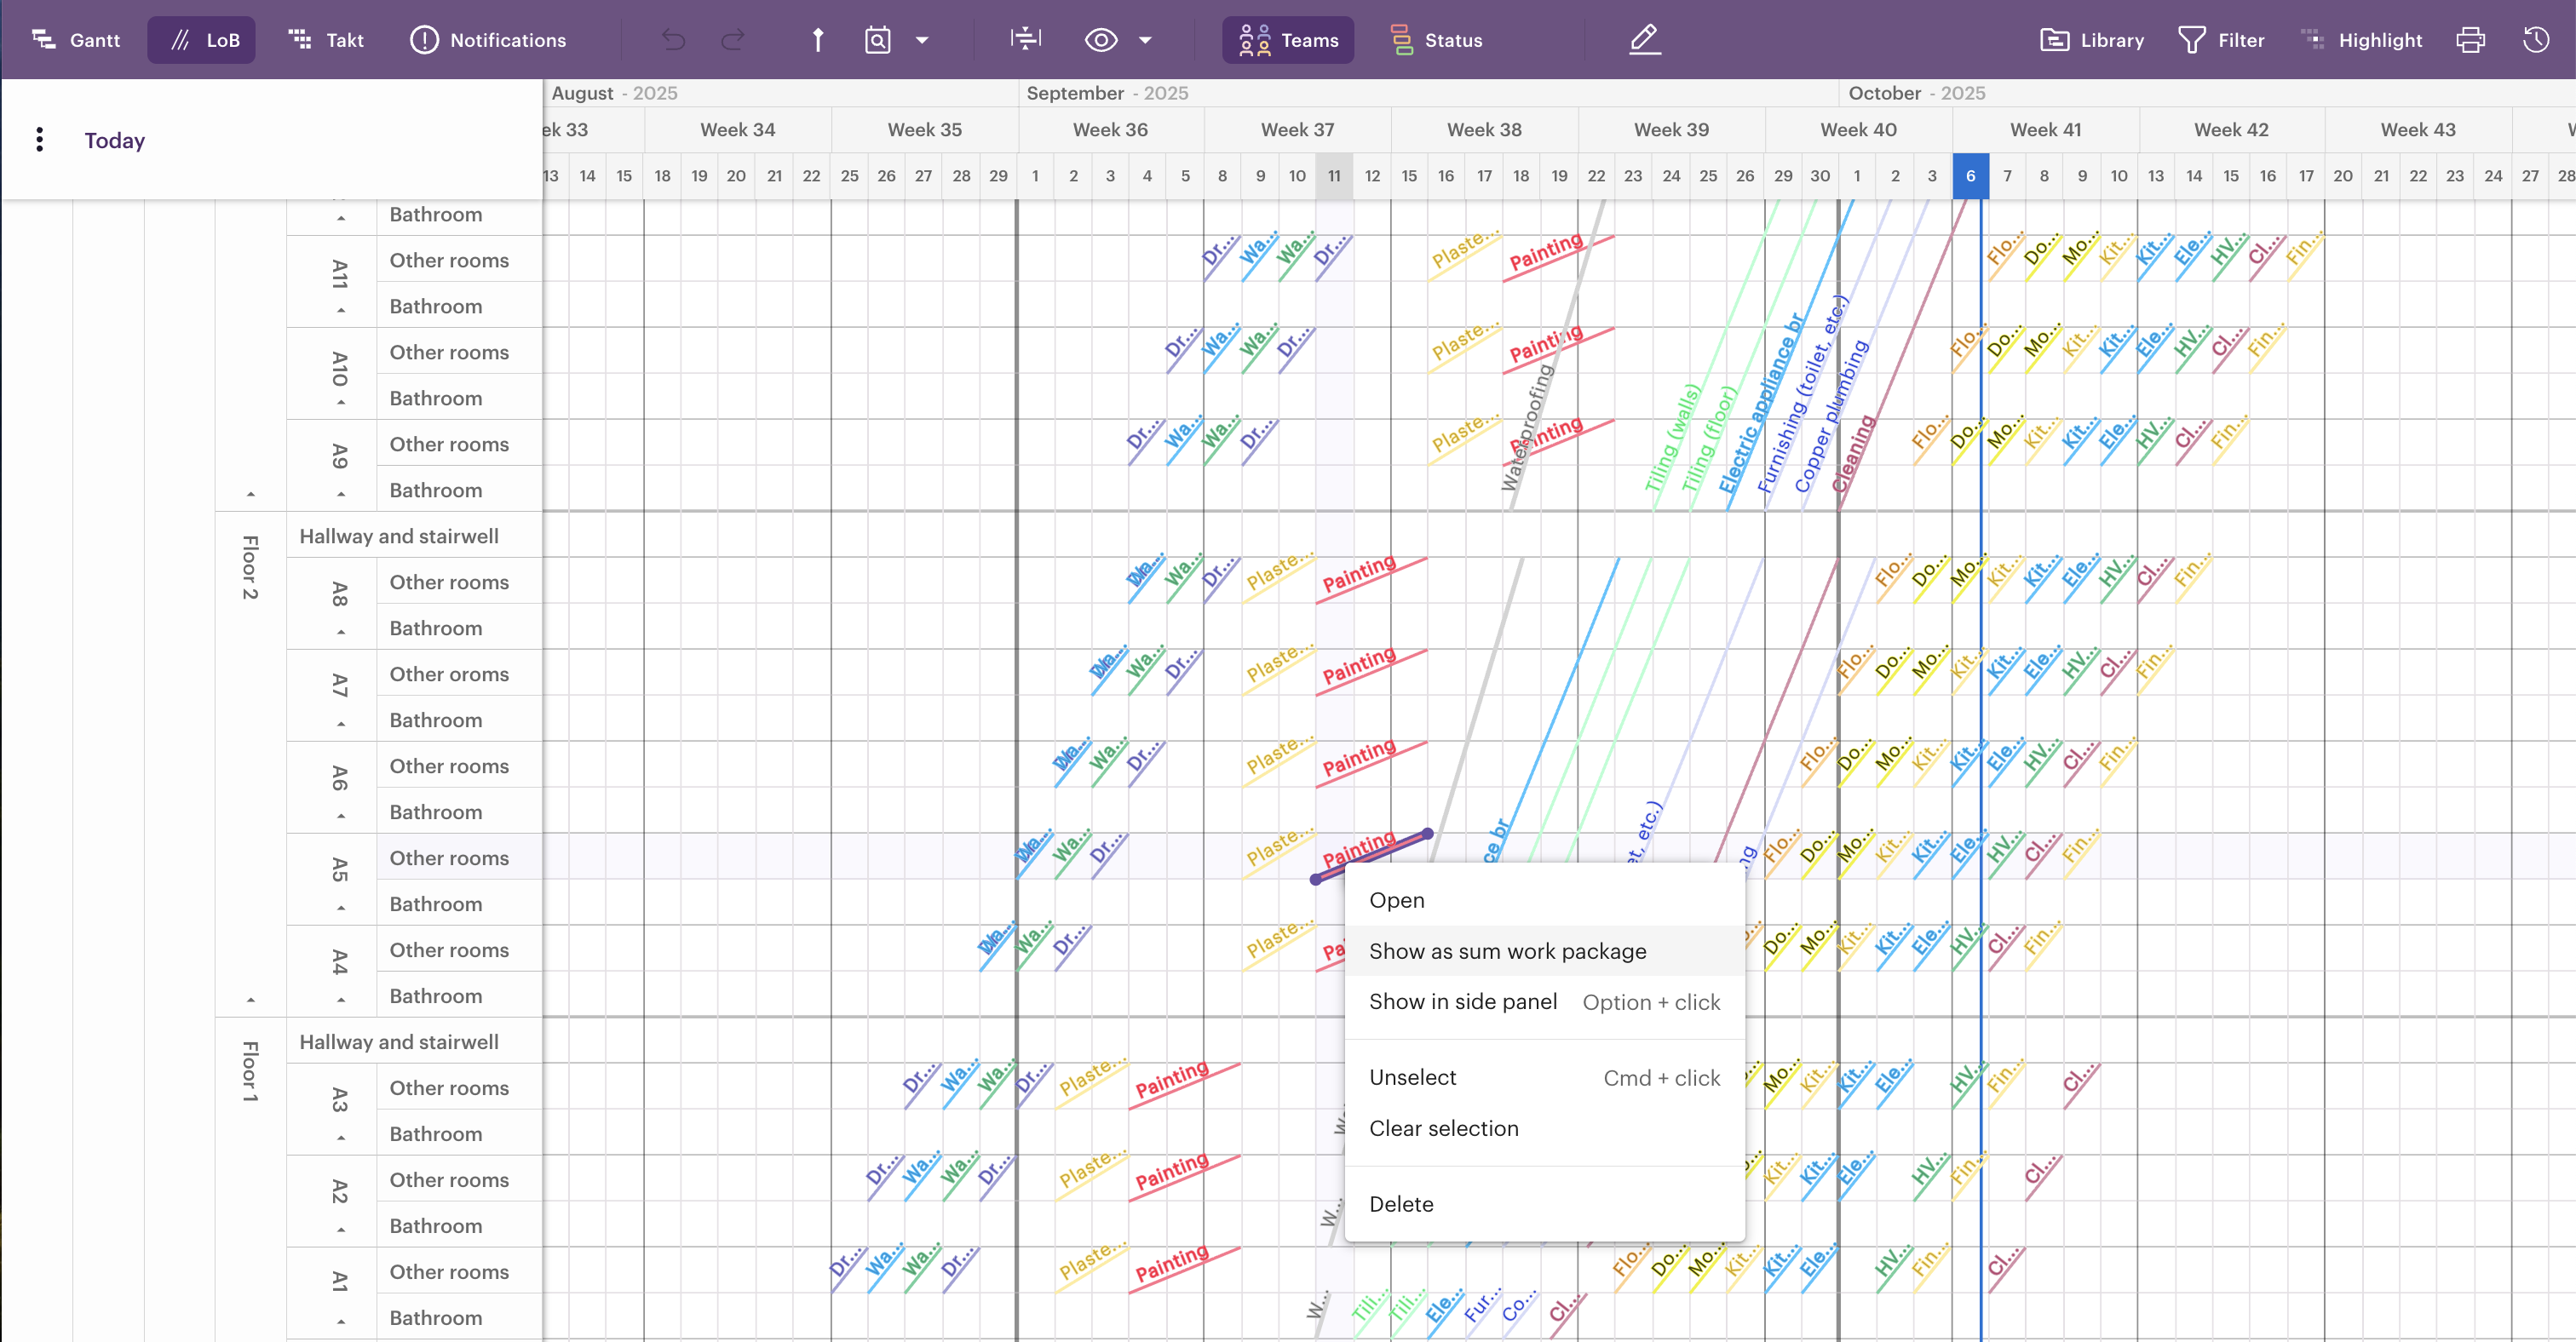The height and width of the screenshot is (1342, 2576).
Task: Click the pencil edit icon
Action: pyautogui.click(x=1644, y=40)
